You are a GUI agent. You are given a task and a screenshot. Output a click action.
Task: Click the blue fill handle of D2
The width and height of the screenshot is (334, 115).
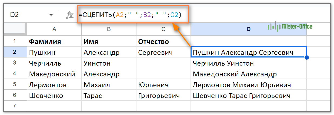(x=306, y=57)
